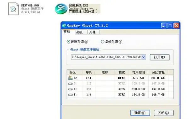This screenshot has height=119, width=189.
Task: Click the NTFS format cell in C: row
Action: click(122, 78)
